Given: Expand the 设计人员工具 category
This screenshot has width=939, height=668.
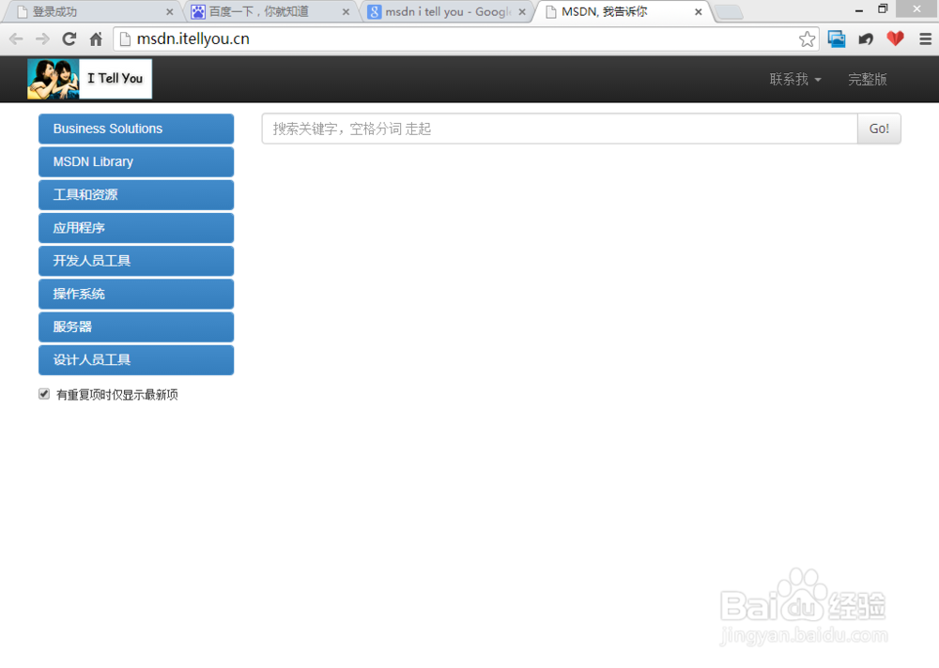Looking at the screenshot, I should [x=136, y=359].
